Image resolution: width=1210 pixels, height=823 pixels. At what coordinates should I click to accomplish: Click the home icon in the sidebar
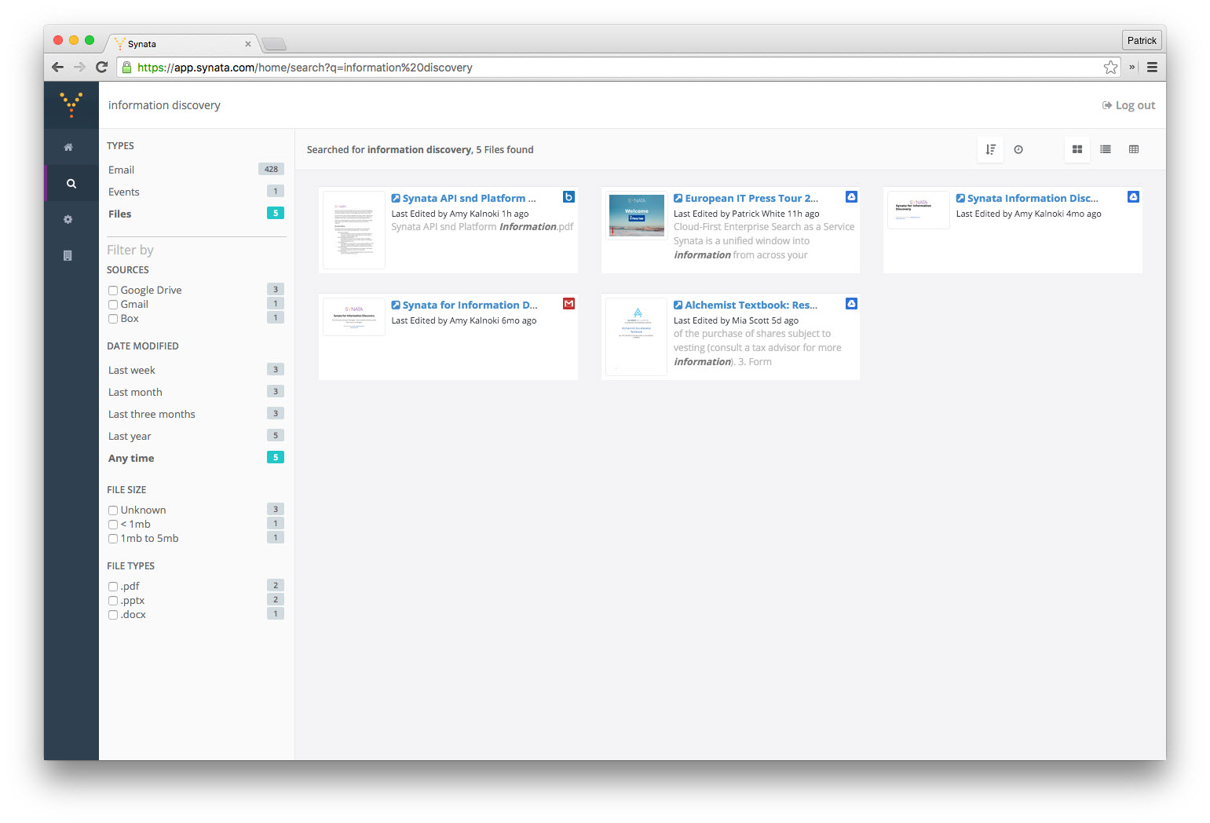pyautogui.click(x=68, y=147)
